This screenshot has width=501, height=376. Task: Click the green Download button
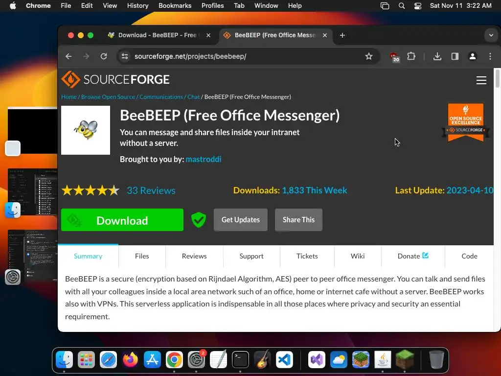coord(122,220)
